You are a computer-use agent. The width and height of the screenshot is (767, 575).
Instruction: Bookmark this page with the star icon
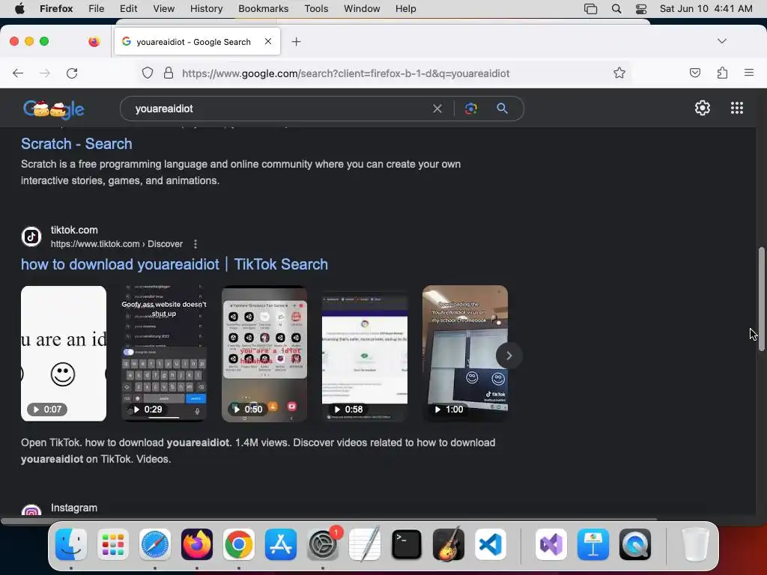click(619, 73)
